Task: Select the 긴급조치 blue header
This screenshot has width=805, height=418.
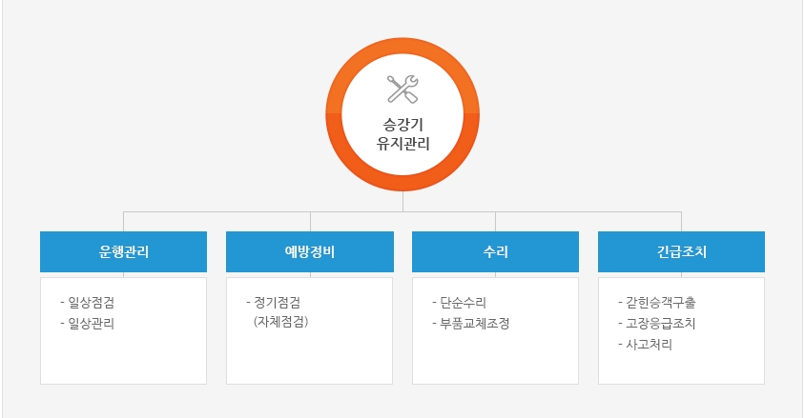Action: coord(681,251)
